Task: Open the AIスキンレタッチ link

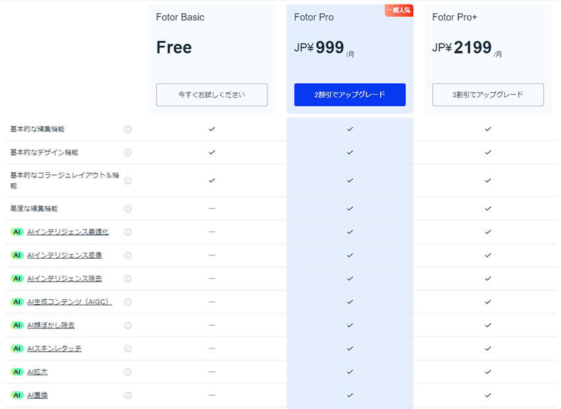Action: [54, 348]
